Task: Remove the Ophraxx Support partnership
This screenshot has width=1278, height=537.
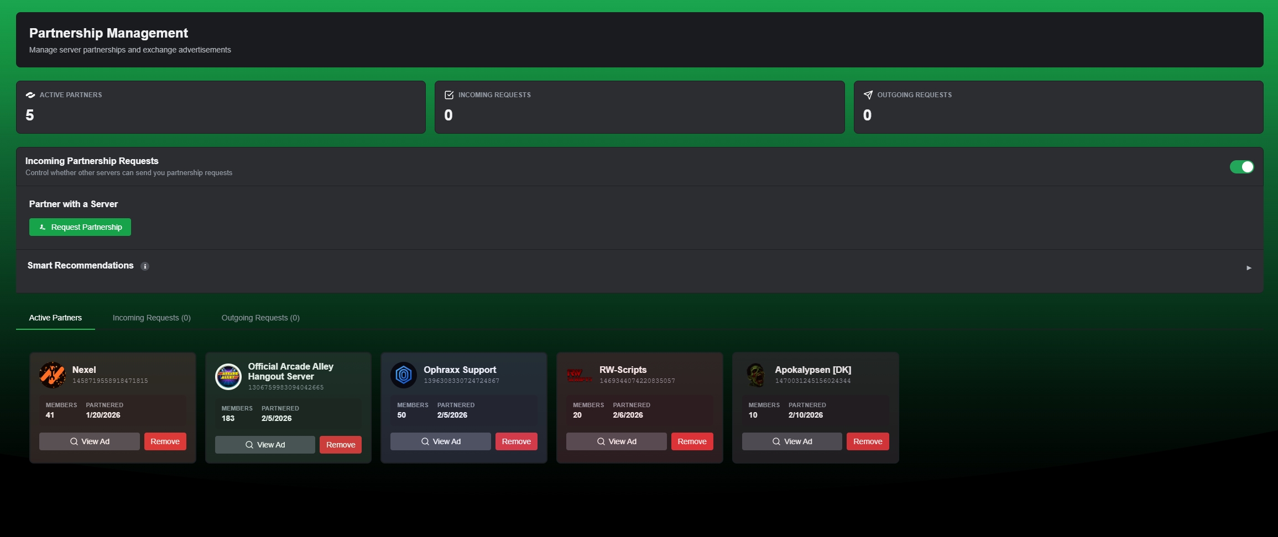Action: [516, 441]
